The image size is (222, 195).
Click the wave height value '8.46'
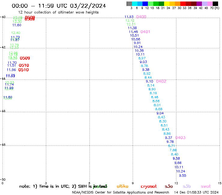click(154, 97)
